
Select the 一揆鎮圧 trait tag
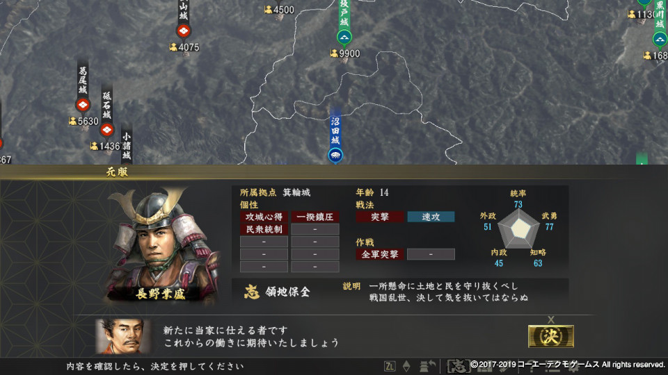point(315,217)
